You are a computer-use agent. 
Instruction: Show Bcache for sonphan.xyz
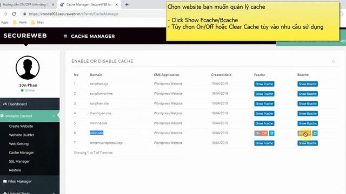coord(308,84)
